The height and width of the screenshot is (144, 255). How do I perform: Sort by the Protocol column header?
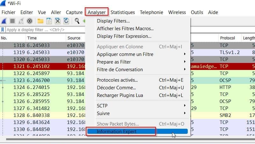click(230, 38)
